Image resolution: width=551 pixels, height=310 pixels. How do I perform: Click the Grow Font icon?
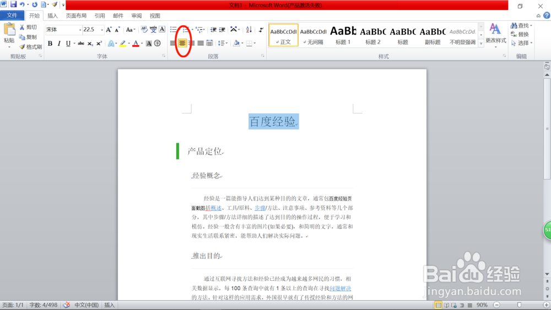point(109,30)
